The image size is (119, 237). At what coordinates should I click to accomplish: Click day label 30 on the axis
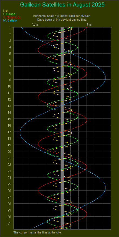[9, 217]
